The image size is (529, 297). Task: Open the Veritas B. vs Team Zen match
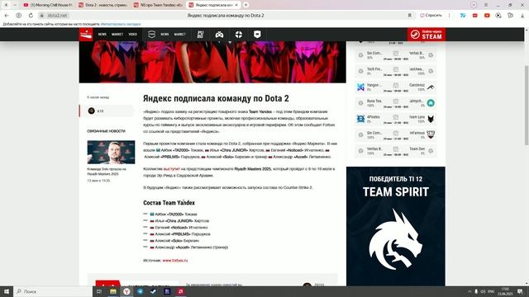(396, 151)
